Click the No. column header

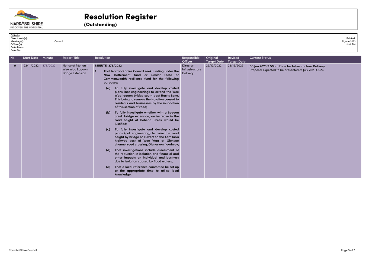[13, 58]
